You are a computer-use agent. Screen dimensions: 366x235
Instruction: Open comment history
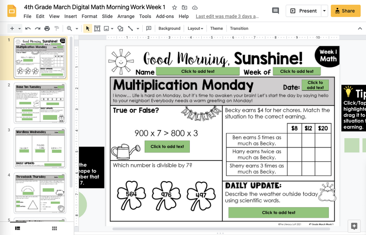point(275,11)
